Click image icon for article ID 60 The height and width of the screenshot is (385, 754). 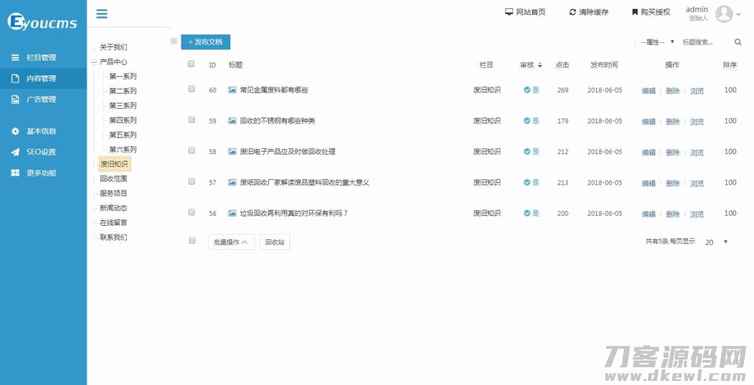(232, 90)
